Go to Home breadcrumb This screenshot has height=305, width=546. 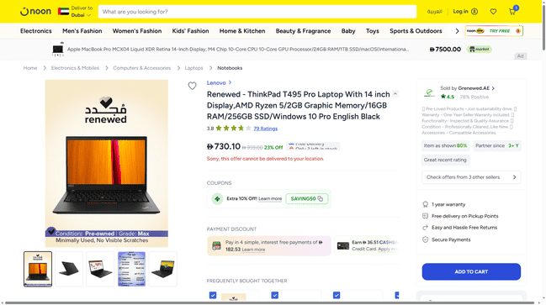pos(30,68)
